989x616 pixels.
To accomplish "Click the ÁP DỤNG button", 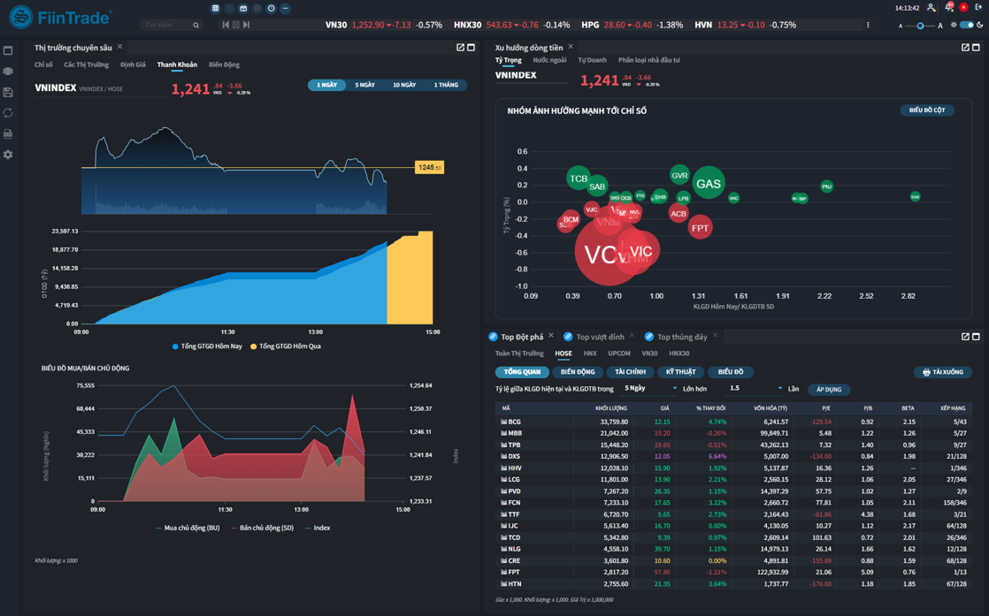I will click(829, 389).
